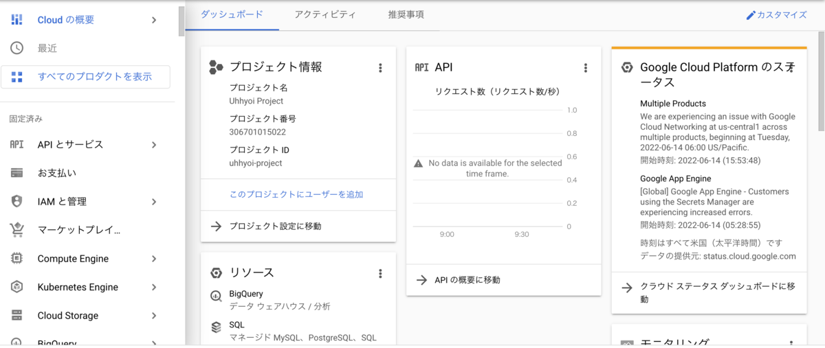825x348 pixels.
Task: Click the Google App Engine status heading
Action: tap(675, 178)
